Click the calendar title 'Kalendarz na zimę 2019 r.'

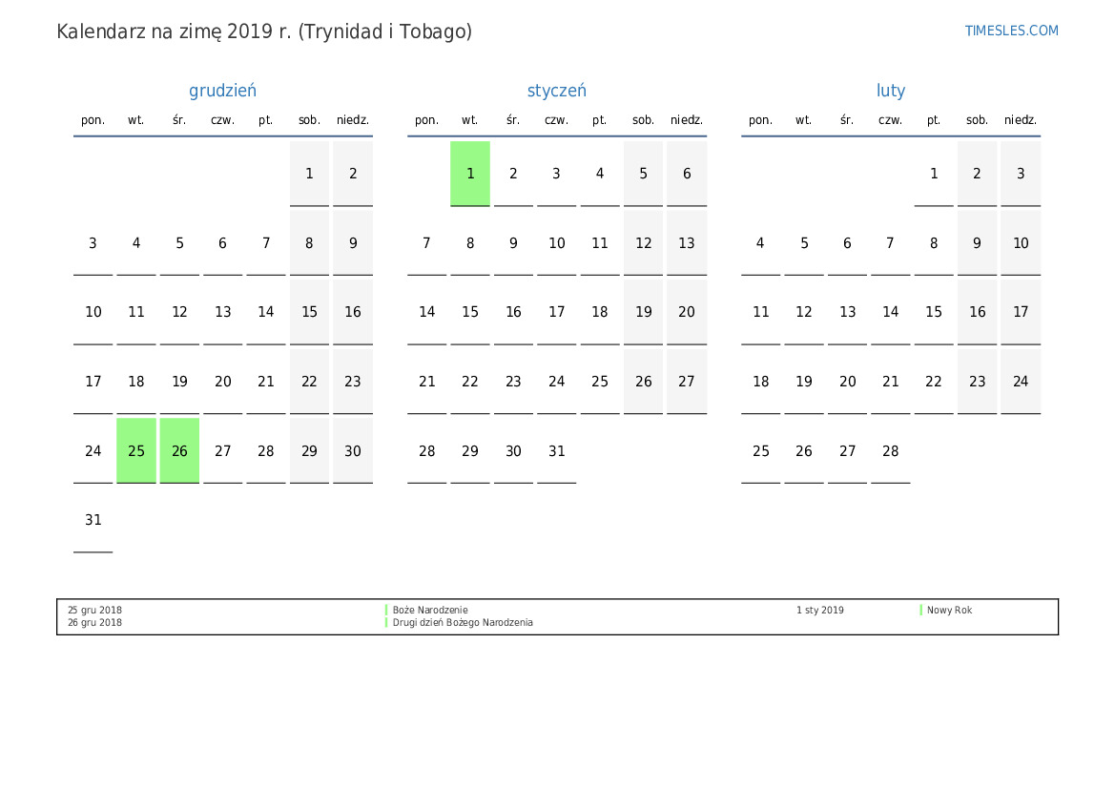click(x=175, y=32)
